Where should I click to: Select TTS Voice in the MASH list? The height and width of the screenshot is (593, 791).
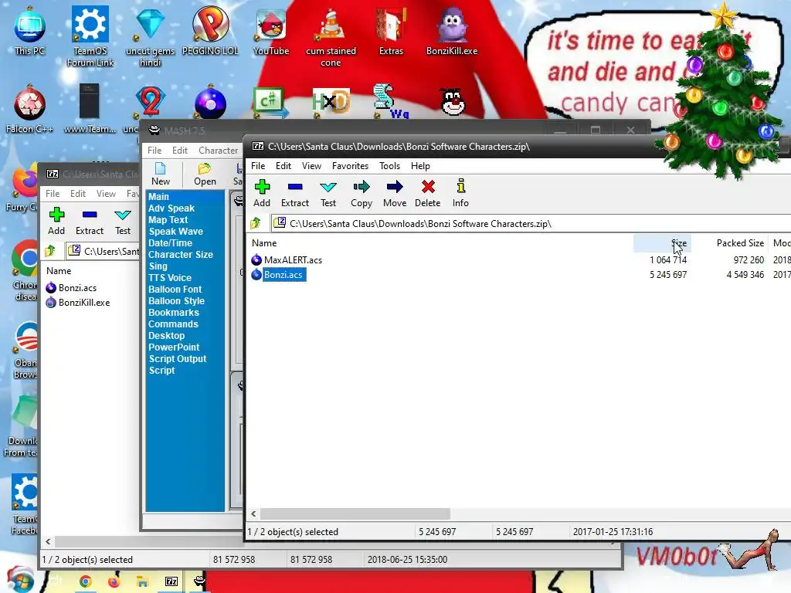click(x=169, y=278)
